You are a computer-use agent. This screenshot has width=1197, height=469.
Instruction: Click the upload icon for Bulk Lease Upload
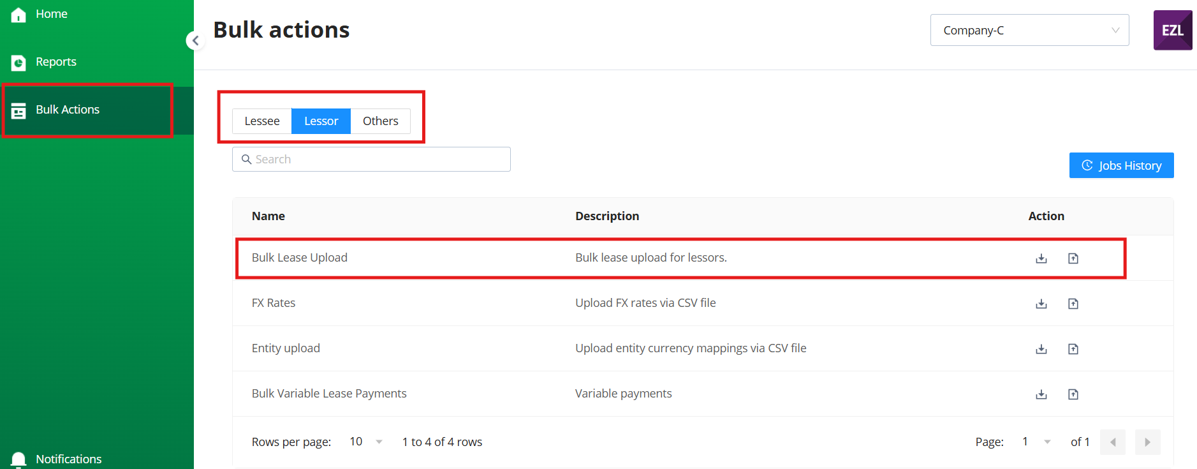pyautogui.click(x=1073, y=258)
